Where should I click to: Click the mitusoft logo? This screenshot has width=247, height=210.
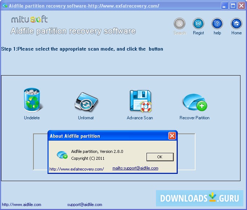(x=29, y=20)
